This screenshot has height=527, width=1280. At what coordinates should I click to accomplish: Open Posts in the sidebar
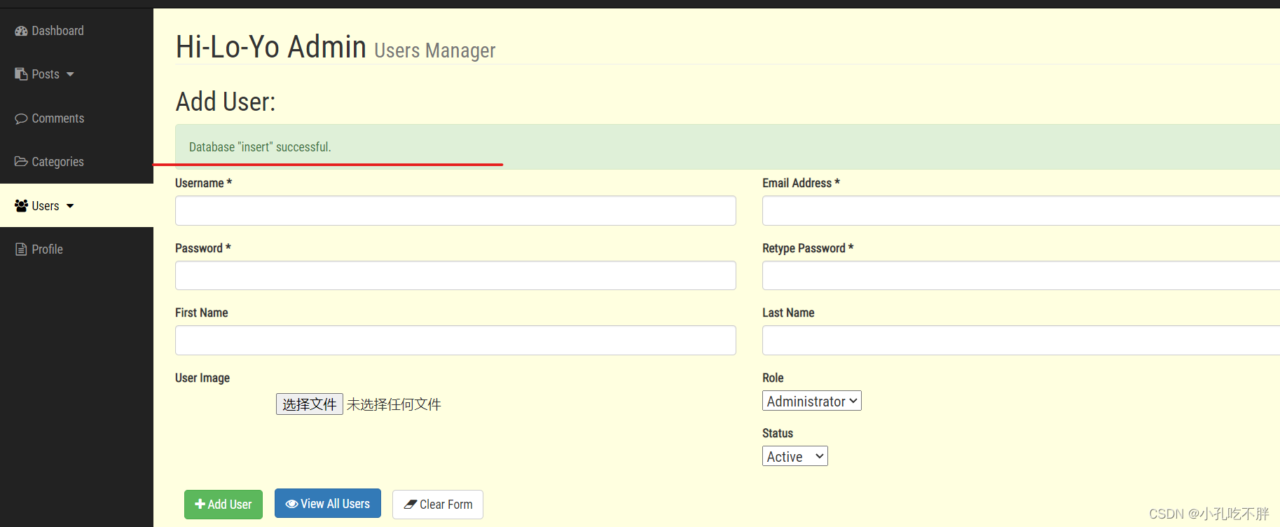coord(76,74)
